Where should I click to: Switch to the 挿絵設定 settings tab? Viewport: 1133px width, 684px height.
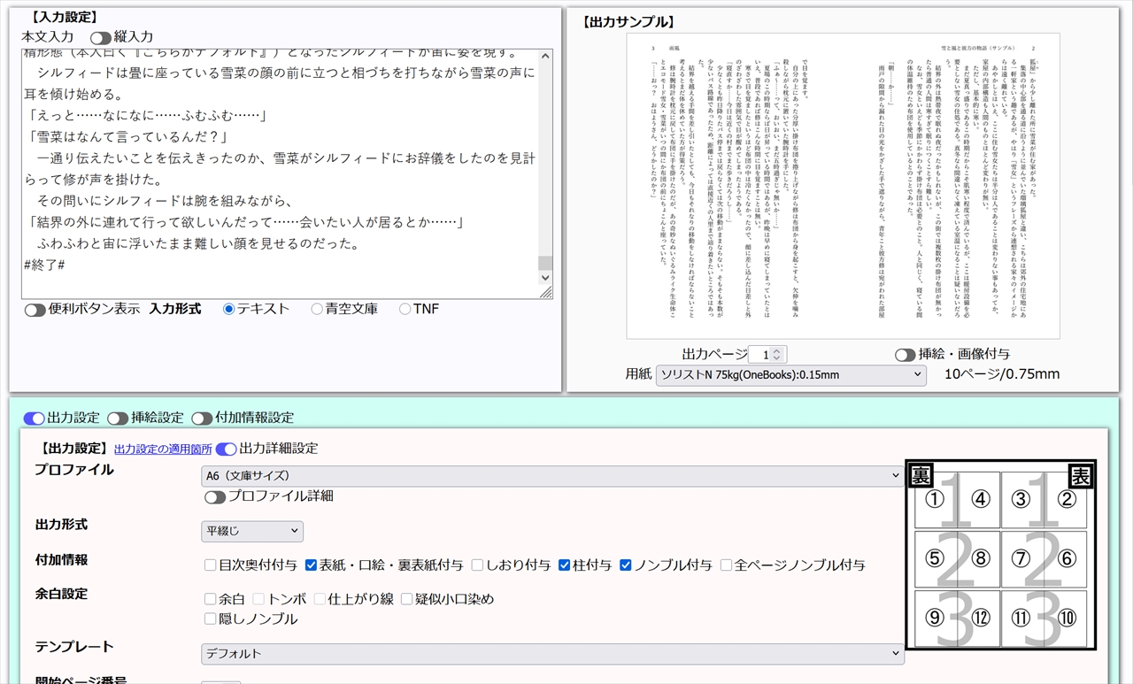118,419
